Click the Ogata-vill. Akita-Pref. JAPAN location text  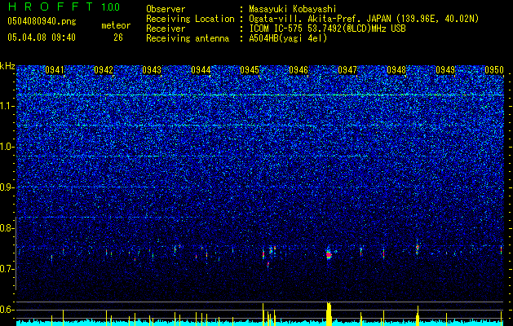(364, 19)
